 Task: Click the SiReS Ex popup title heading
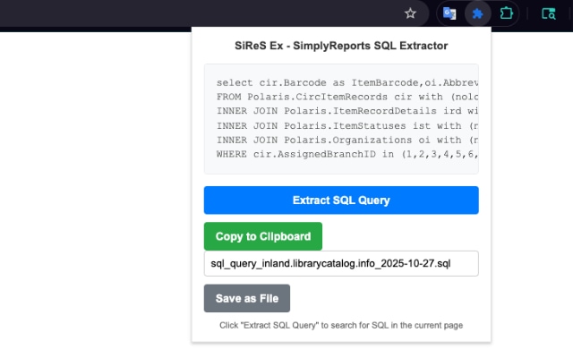[x=341, y=45]
